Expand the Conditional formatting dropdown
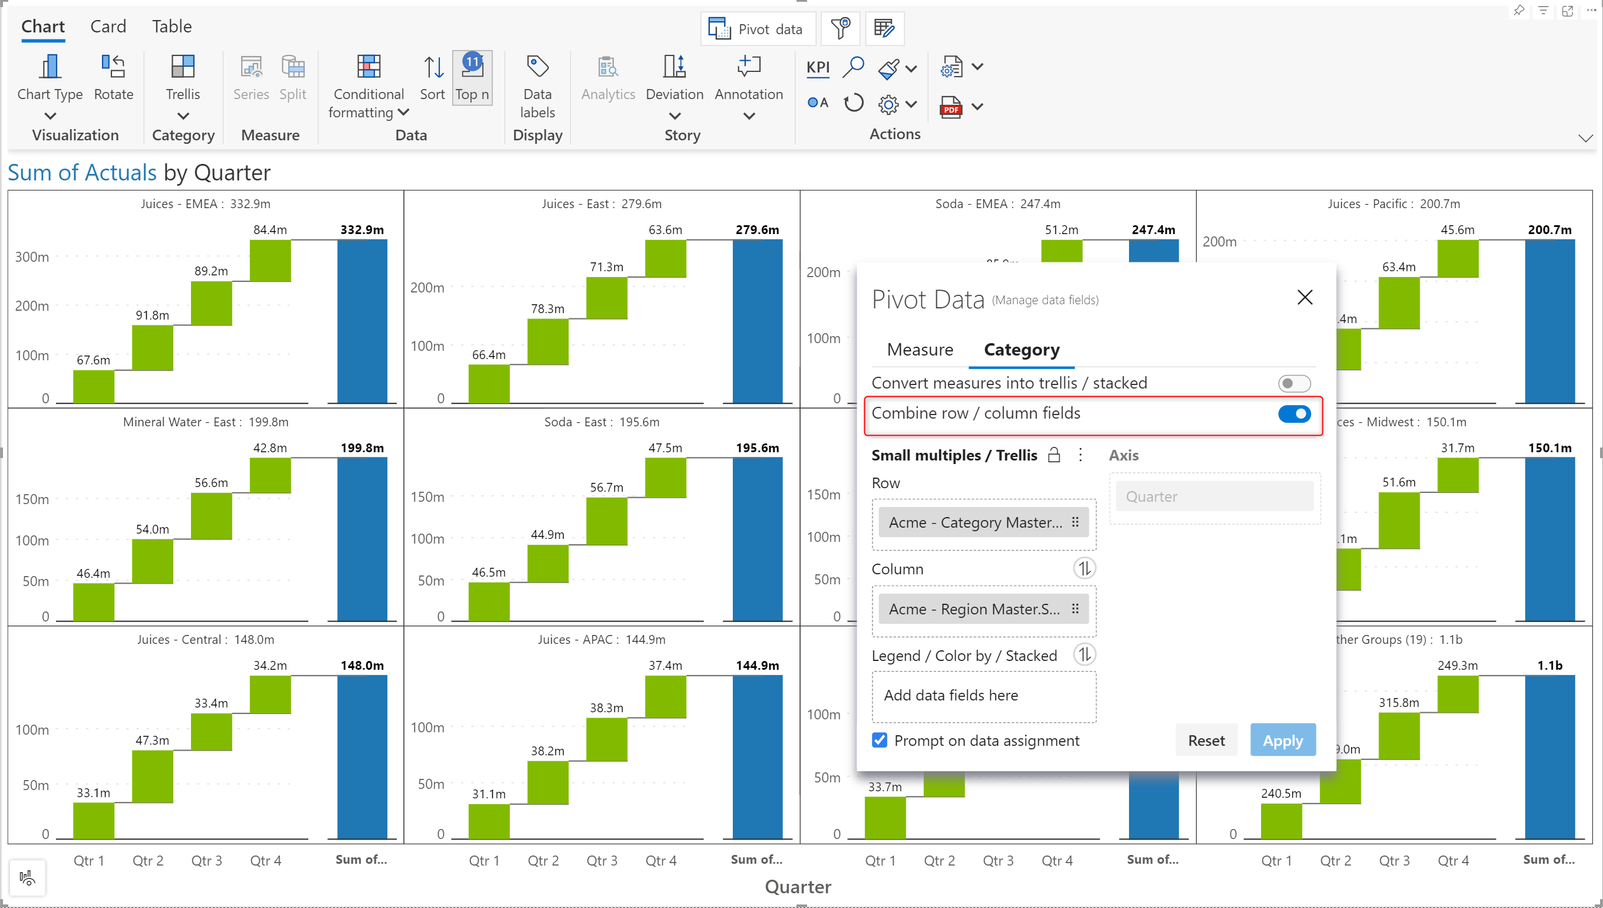 tap(403, 112)
